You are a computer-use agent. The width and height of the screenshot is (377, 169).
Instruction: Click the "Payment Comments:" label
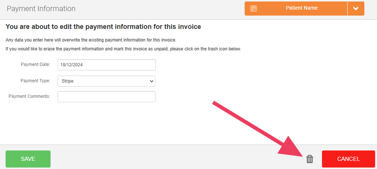pos(29,96)
